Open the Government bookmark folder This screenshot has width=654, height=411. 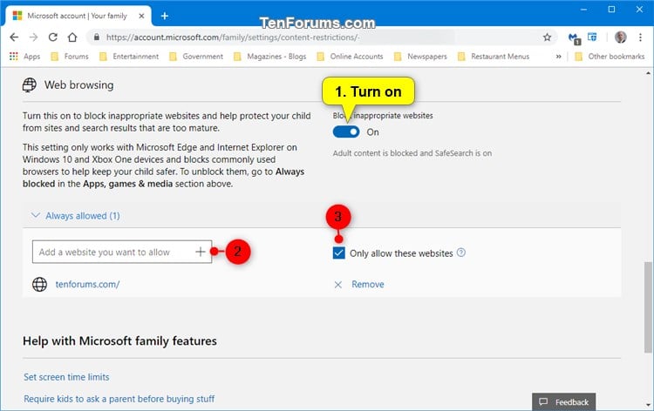[x=196, y=57]
